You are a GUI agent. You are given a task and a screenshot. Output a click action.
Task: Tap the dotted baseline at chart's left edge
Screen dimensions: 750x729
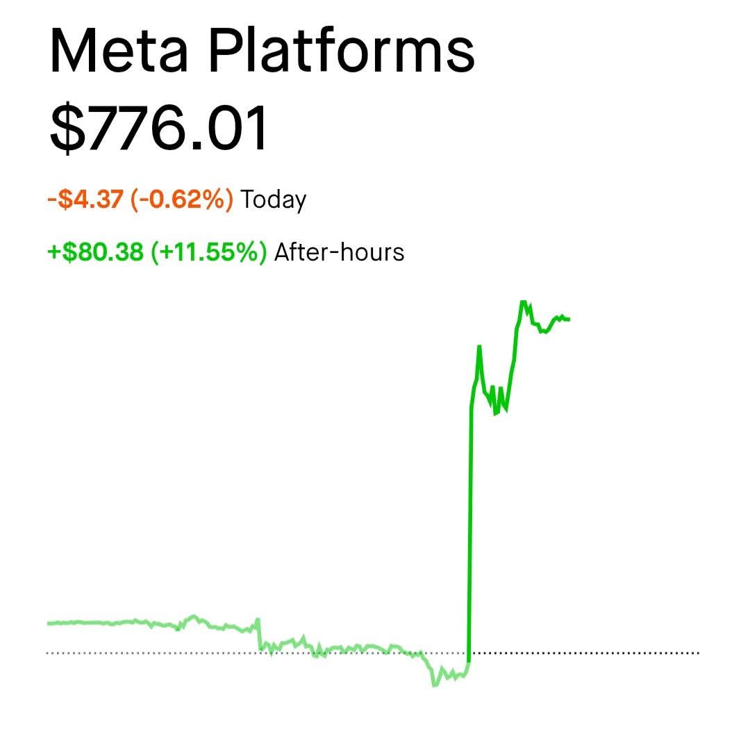pos(49,653)
